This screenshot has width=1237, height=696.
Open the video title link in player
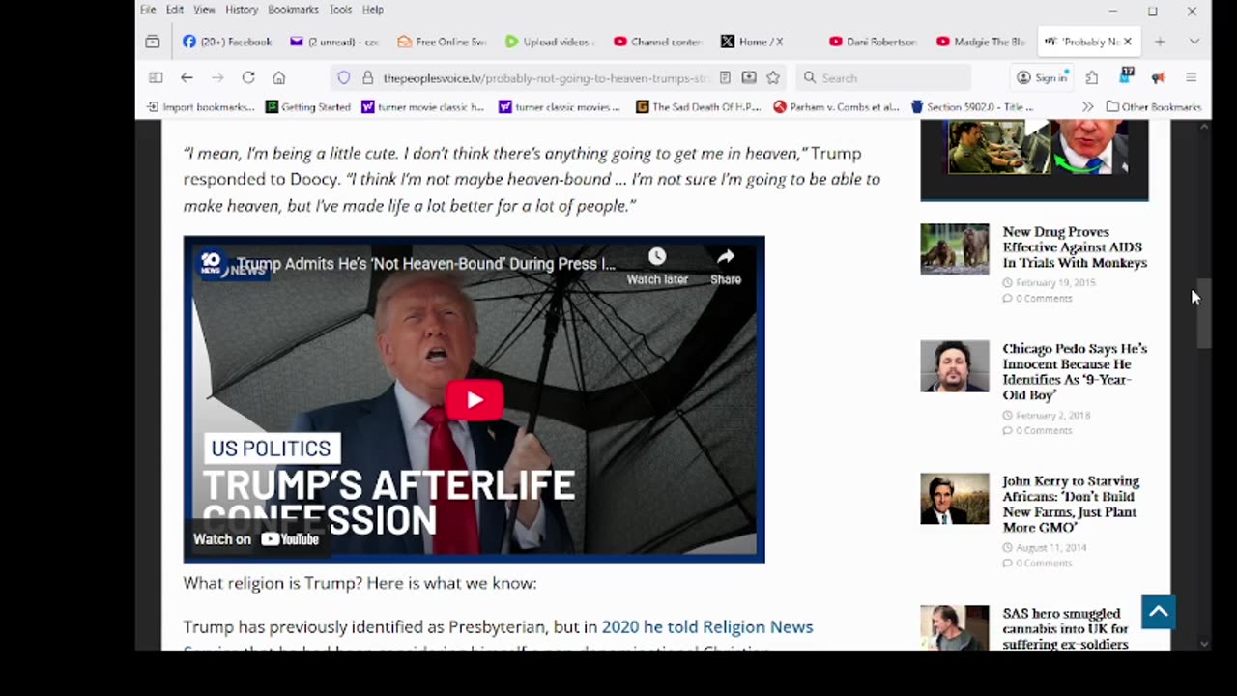(426, 264)
